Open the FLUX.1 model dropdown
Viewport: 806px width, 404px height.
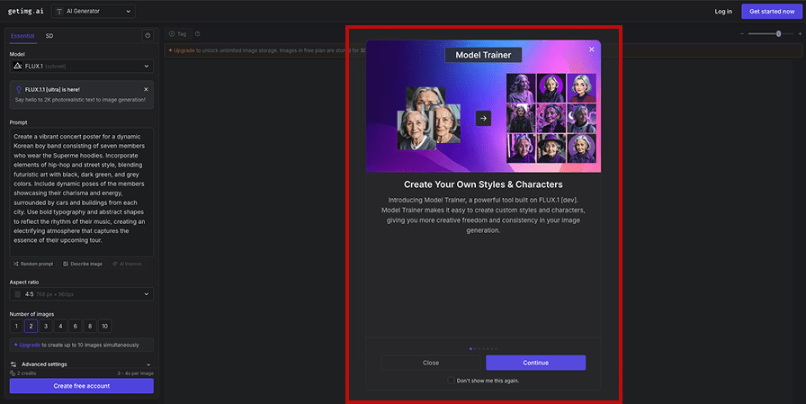pyautogui.click(x=81, y=67)
